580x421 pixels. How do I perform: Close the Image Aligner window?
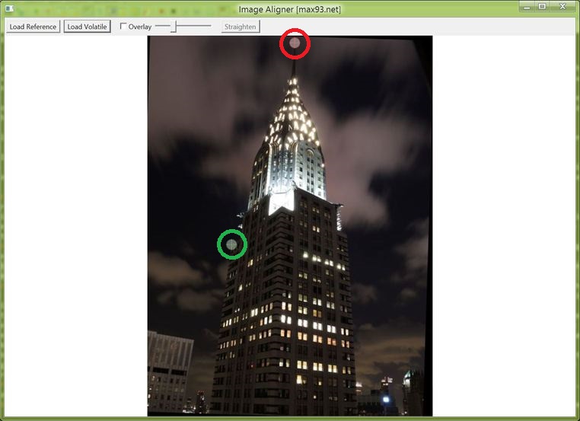point(562,6)
